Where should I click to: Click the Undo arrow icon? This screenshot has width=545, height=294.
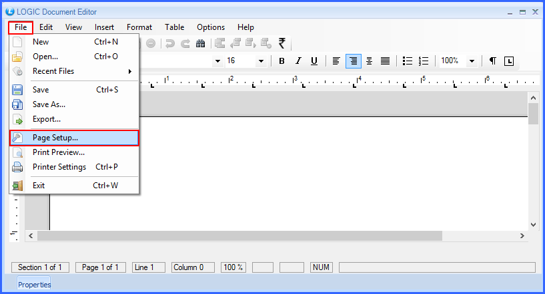click(170, 43)
